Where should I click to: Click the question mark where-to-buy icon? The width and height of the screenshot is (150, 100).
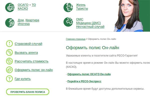coord(9,79)
